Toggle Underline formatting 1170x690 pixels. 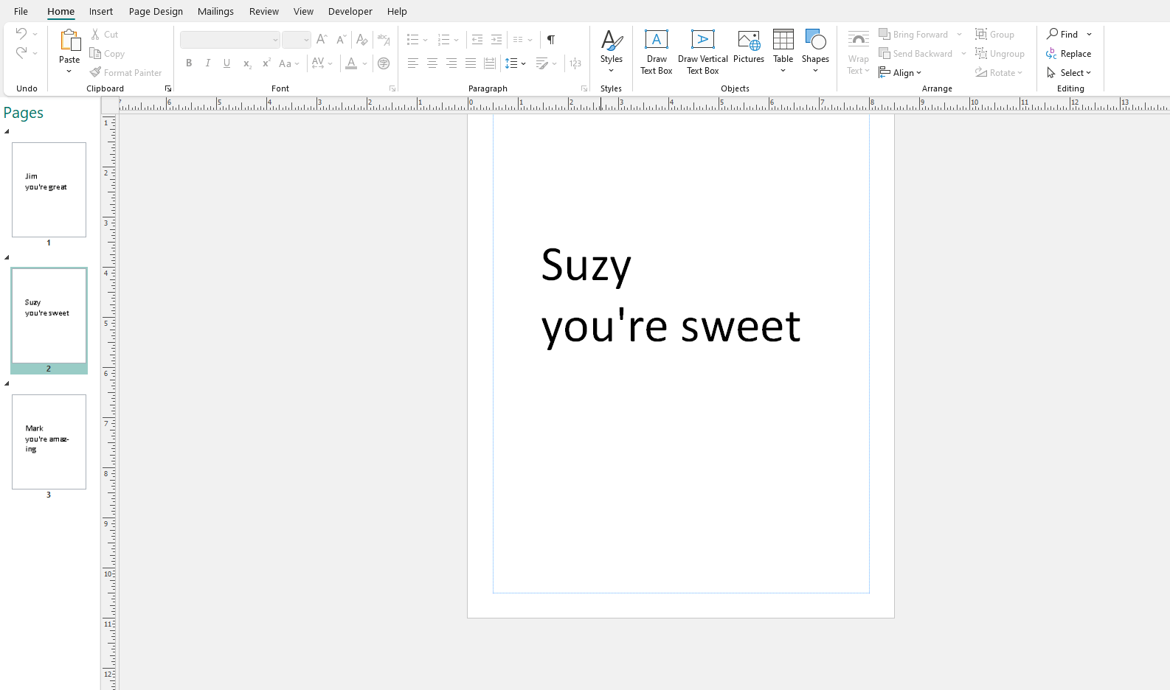point(227,63)
